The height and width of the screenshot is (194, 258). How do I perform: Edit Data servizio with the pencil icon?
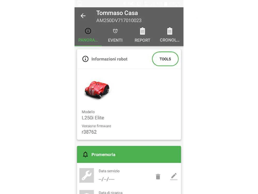(x=174, y=176)
